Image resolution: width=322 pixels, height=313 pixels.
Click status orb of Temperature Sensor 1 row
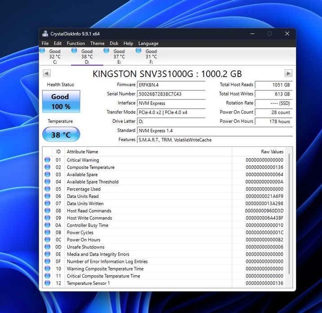(x=48, y=283)
